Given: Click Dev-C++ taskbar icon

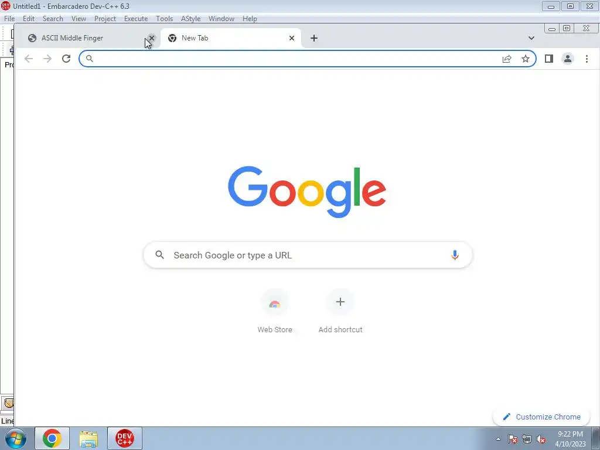Looking at the screenshot, I should click(x=125, y=438).
